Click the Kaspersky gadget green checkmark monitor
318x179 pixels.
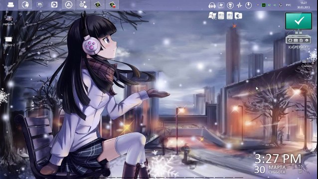coord(299,21)
